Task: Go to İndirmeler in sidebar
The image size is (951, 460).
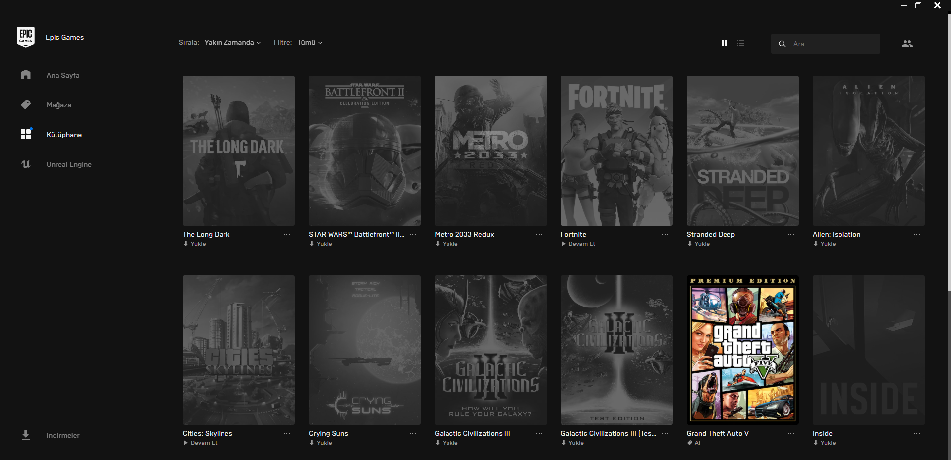Action: [63, 435]
